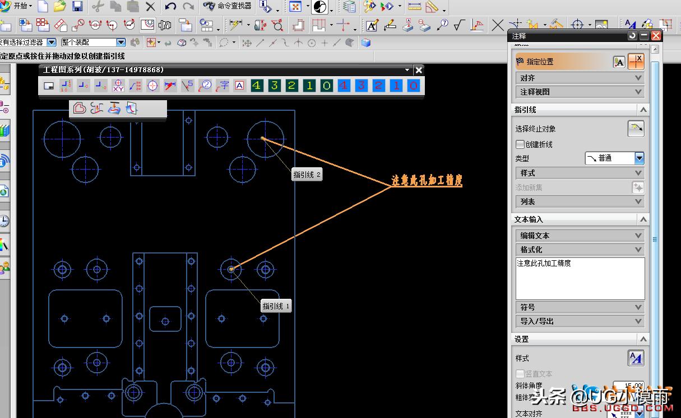Click the select end object leader icon
The height and width of the screenshot is (418, 681).
(x=636, y=129)
